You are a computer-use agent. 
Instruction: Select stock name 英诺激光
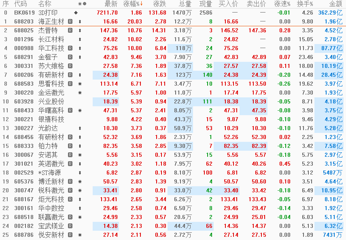coord(51,164)
